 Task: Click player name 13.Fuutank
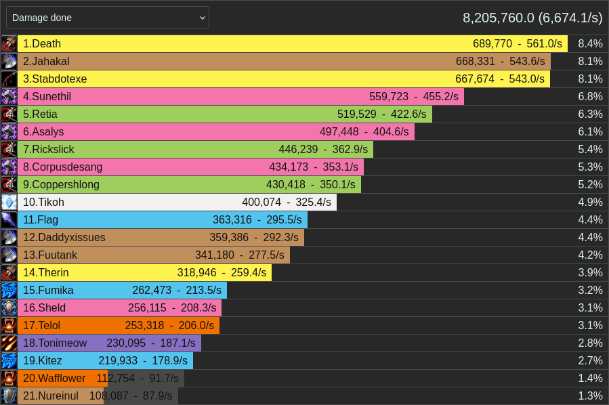[x=50, y=255]
